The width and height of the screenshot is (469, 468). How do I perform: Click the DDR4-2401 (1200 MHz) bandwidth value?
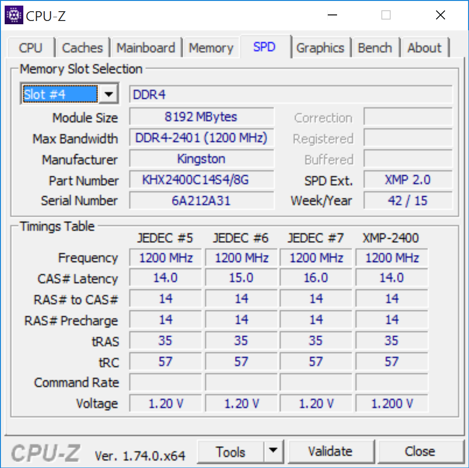coord(201,138)
